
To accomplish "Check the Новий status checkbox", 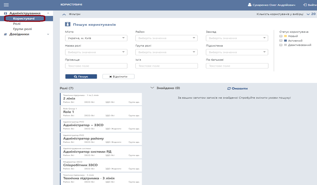I will pos(280,36).
